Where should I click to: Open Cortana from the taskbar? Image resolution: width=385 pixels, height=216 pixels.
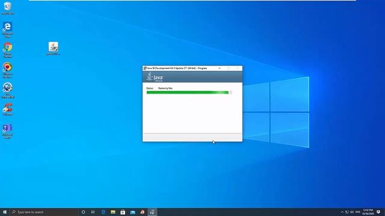pos(83,212)
